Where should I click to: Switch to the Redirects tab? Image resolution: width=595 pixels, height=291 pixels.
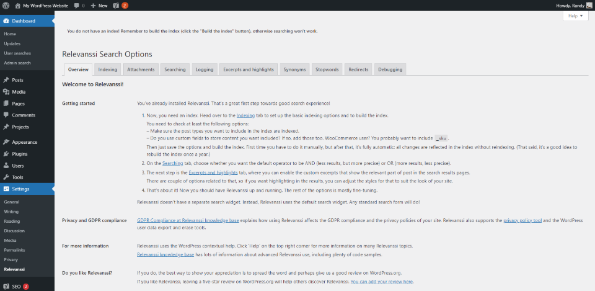pos(359,69)
